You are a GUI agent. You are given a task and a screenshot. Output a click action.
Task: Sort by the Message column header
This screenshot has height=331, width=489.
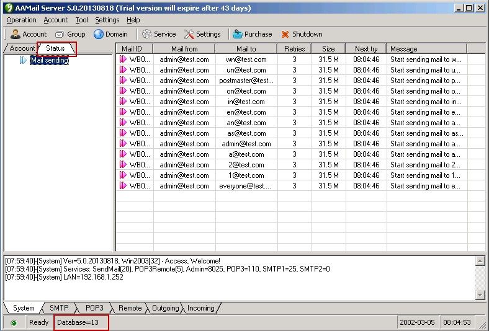[427, 49]
